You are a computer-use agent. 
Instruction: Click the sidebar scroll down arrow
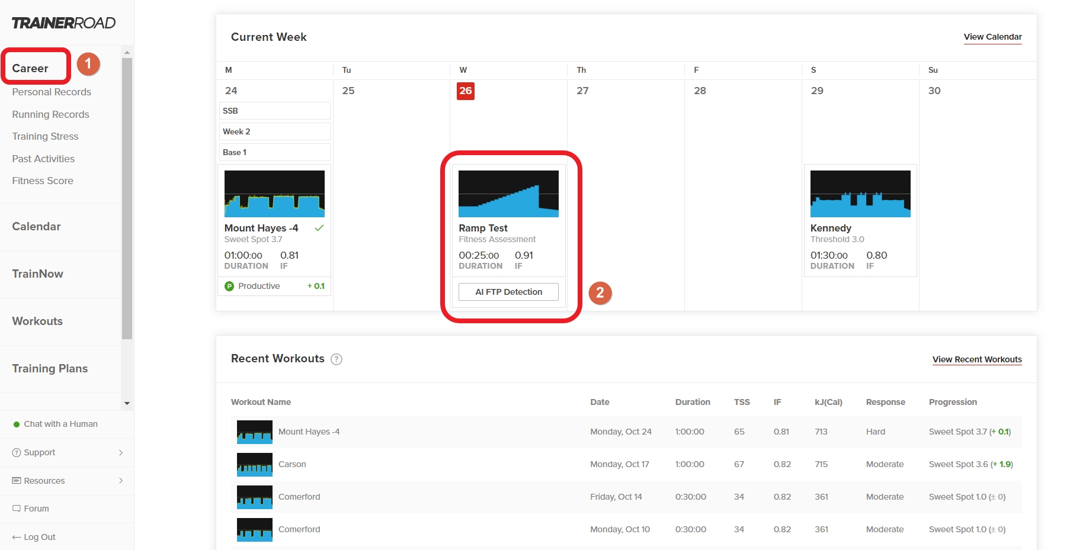[x=127, y=403]
